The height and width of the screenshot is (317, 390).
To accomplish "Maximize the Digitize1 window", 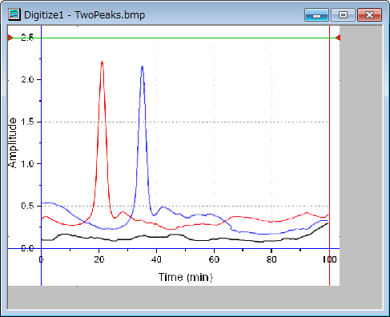I will tap(343, 14).
